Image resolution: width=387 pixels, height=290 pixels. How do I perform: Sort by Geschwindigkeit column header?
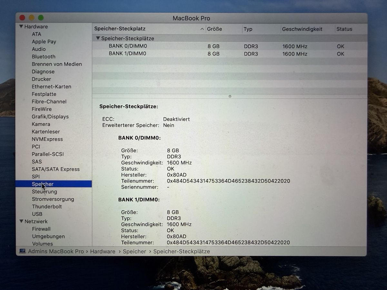click(302, 29)
